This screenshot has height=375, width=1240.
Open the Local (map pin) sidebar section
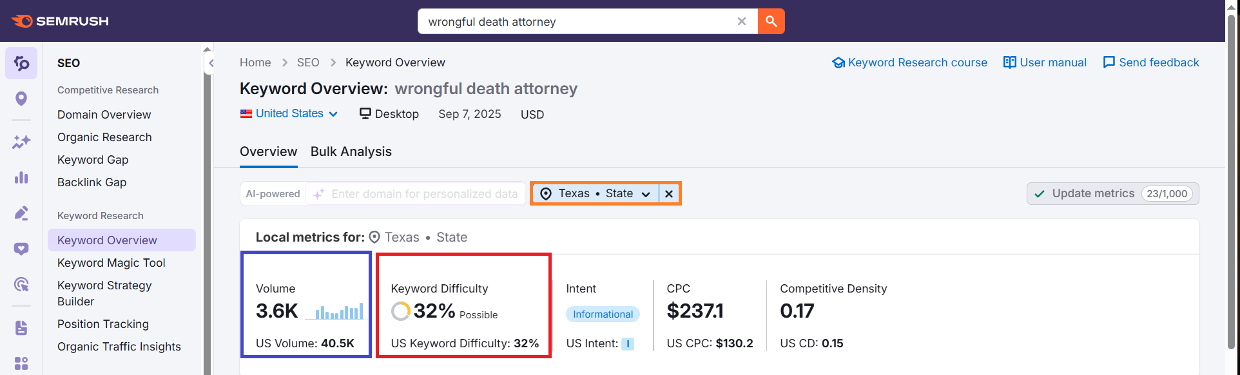21,99
